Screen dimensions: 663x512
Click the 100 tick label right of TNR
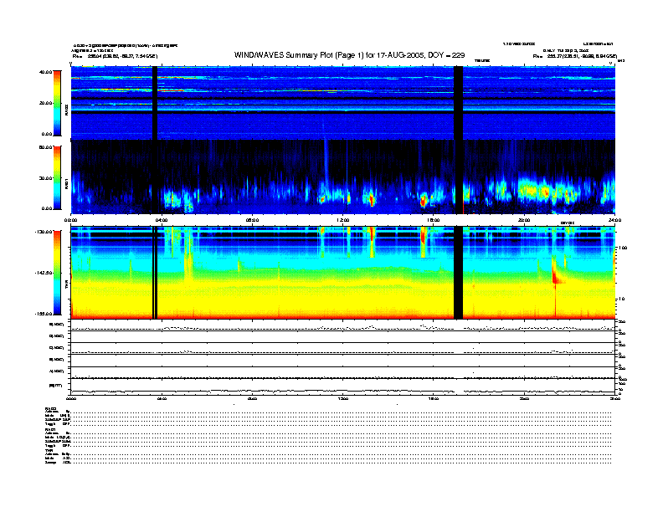(623, 248)
